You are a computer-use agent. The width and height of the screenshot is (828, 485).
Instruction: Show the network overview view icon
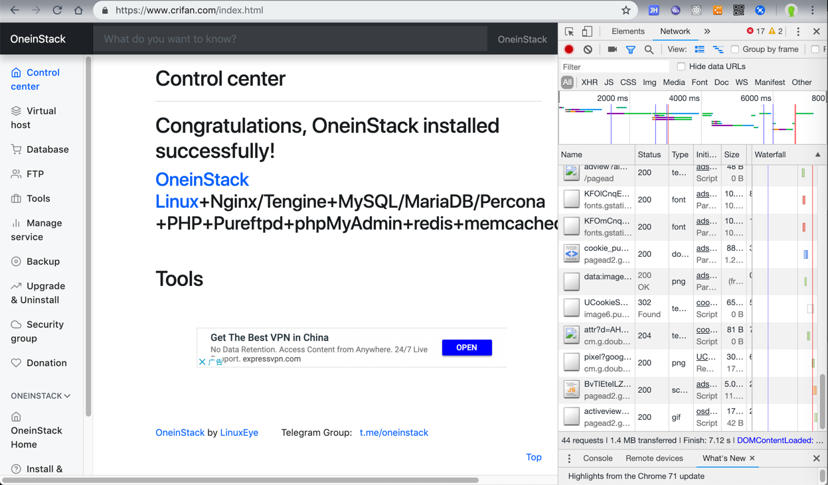[718, 49]
